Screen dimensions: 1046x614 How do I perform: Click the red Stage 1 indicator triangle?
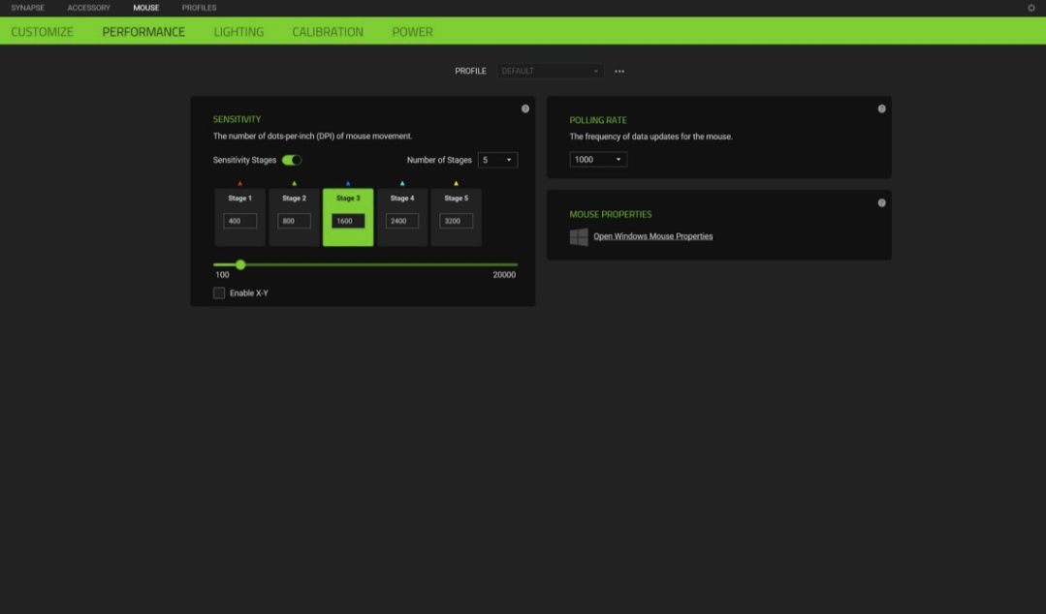(240, 183)
